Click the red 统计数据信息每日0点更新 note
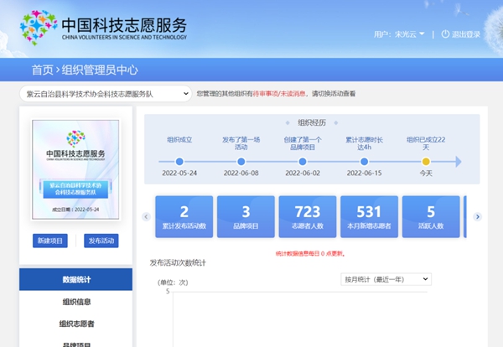 [x=310, y=254]
